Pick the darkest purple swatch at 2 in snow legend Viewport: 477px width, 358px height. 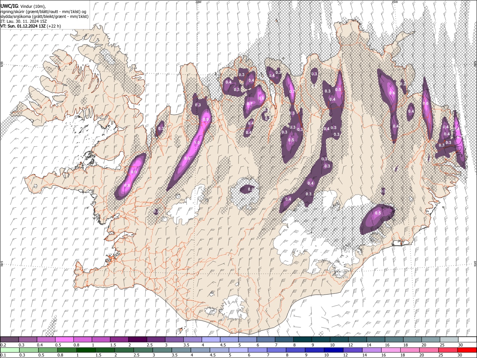138,340
